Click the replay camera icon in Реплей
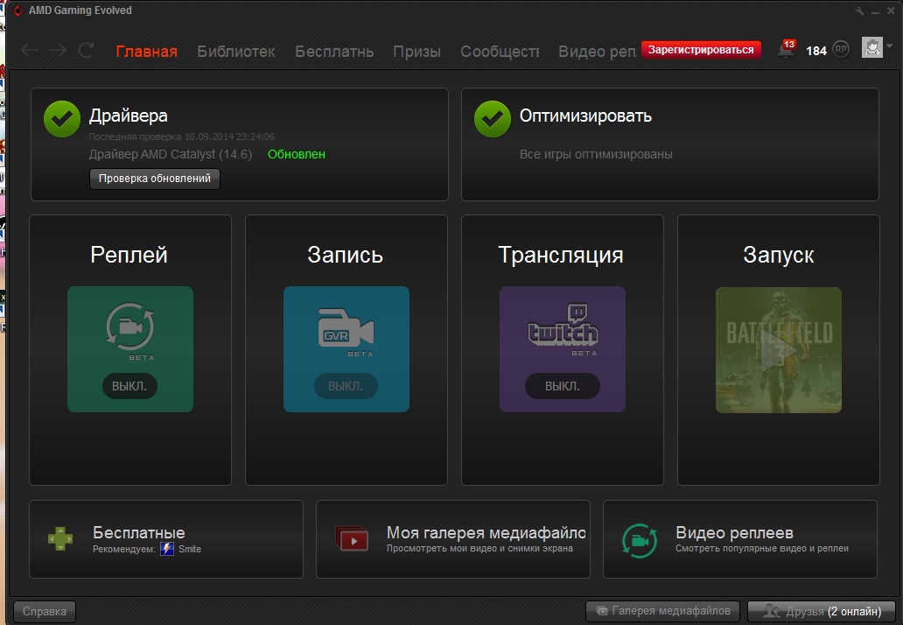Image resolution: width=903 pixels, height=625 pixels. 130,327
